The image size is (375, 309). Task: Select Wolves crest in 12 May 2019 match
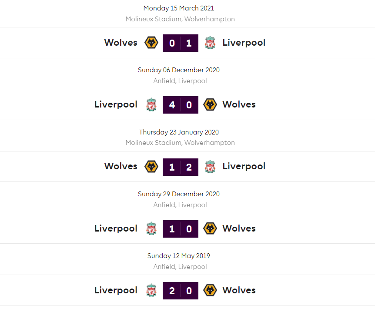(210, 290)
